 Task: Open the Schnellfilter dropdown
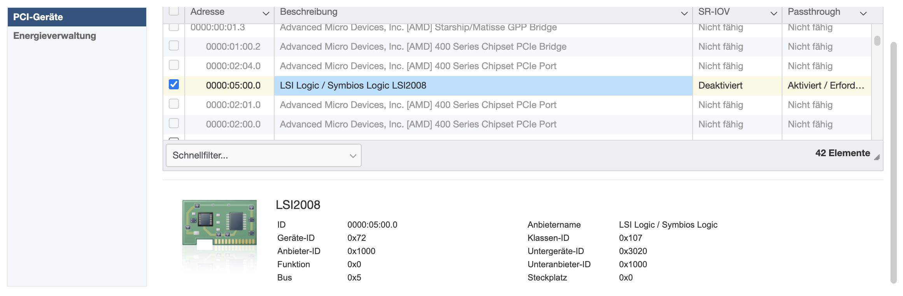[x=263, y=155]
